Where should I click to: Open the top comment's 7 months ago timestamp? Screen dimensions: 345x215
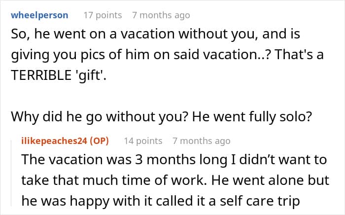tap(161, 15)
